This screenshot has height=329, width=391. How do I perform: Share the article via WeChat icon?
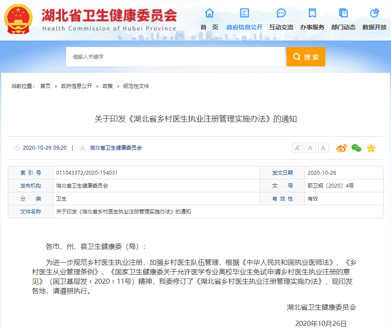pos(356,148)
